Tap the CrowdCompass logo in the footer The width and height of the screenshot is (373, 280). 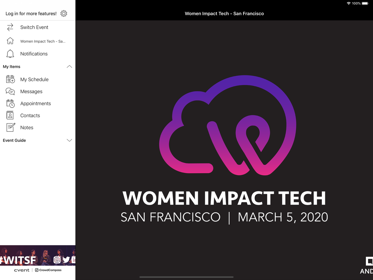coord(48,270)
